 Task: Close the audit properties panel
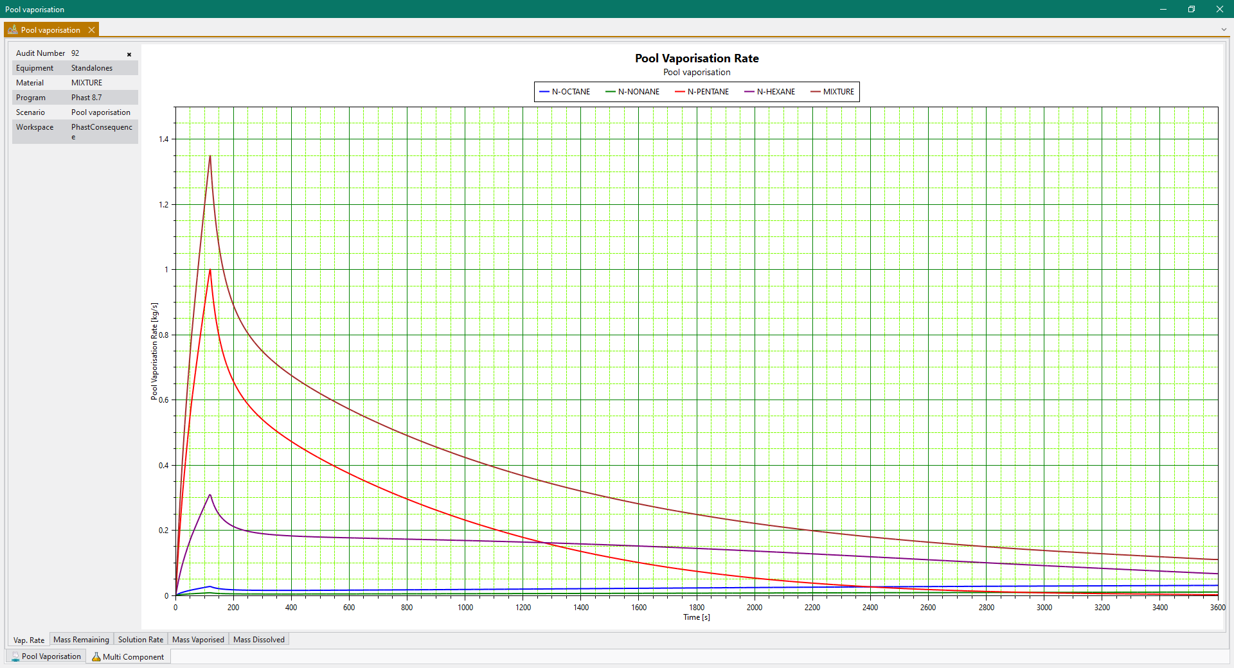[129, 55]
